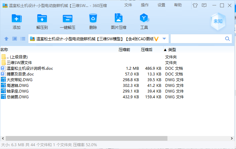Expand the address path dropdown arrow
The height and width of the screenshot is (149, 236).
tap(164, 39)
